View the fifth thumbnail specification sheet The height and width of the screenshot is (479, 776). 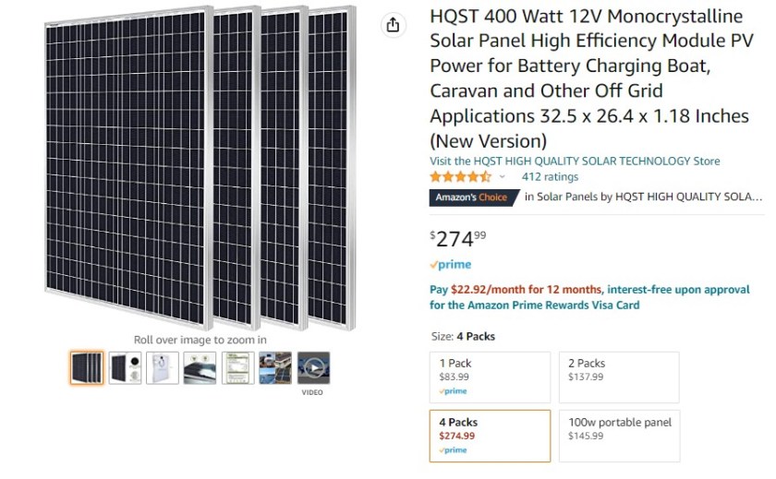(x=238, y=368)
